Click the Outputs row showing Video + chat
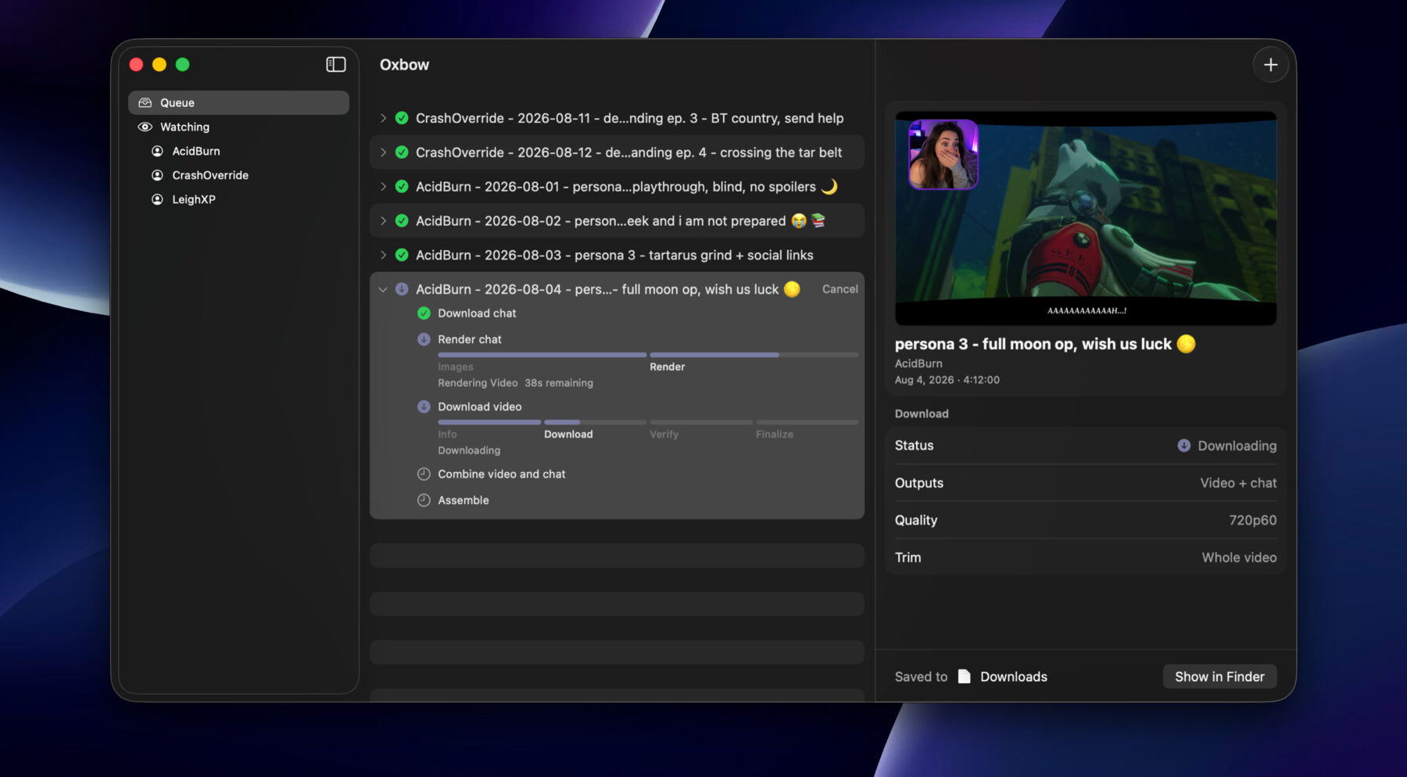Screen dimensions: 1407x777 pos(1085,483)
